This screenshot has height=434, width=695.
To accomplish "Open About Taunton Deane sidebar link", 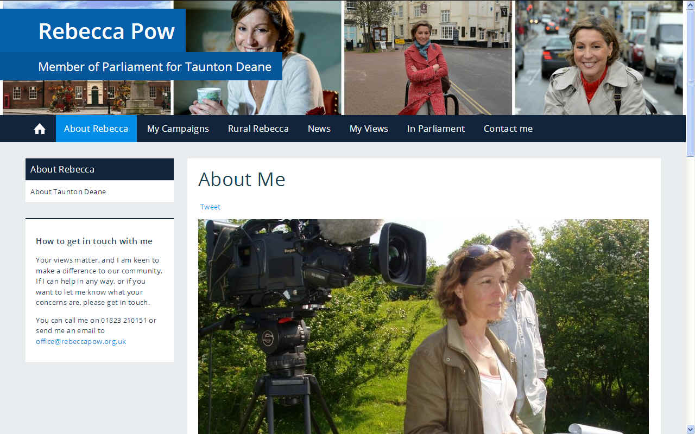I will point(68,192).
